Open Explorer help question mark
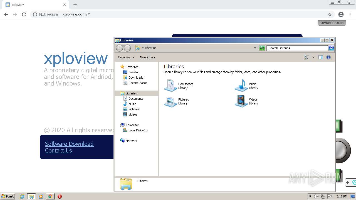The image size is (356, 200). [328, 57]
